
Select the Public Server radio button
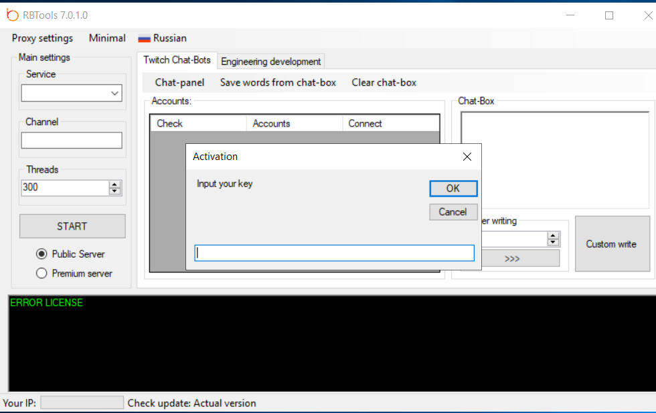coord(42,254)
